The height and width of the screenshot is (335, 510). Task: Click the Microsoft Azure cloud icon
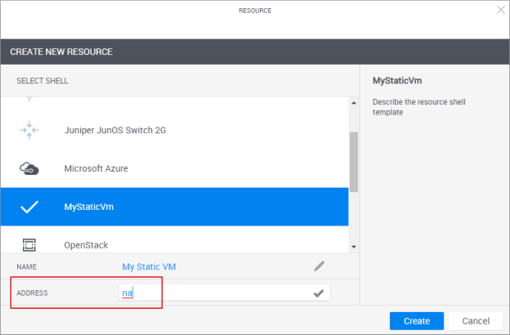pyautogui.click(x=29, y=168)
